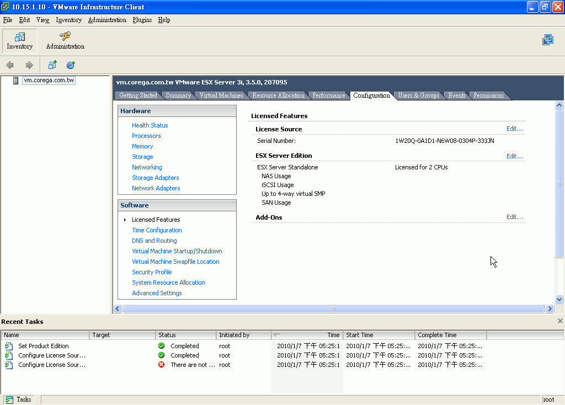Open the Administration menu
565x405 pixels.
[x=108, y=20]
